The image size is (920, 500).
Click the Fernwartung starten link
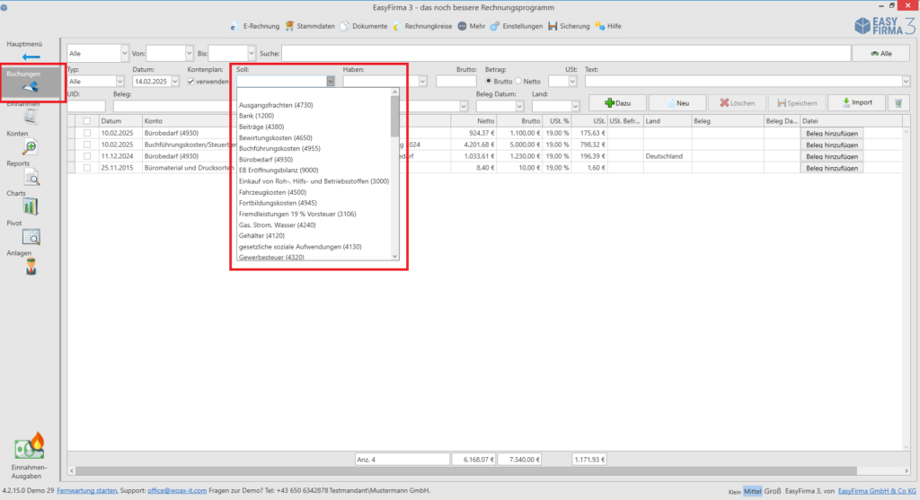click(x=87, y=491)
